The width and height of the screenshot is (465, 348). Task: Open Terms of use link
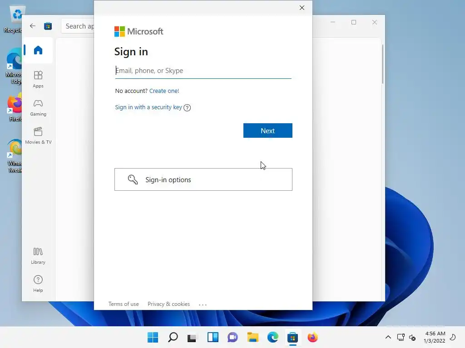tap(124, 304)
